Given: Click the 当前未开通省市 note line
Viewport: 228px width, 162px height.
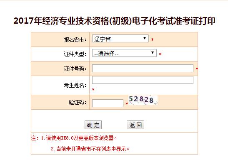Looking at the screenshot, I should click(90, 149).
